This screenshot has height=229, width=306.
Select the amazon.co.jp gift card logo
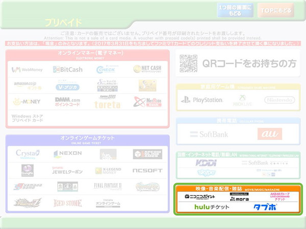[28, 85]
